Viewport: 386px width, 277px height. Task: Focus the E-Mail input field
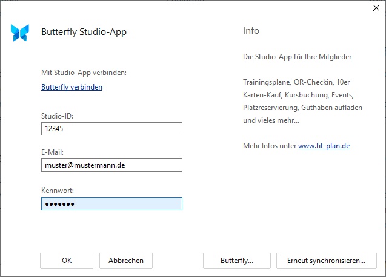click(x=111, y=165)
